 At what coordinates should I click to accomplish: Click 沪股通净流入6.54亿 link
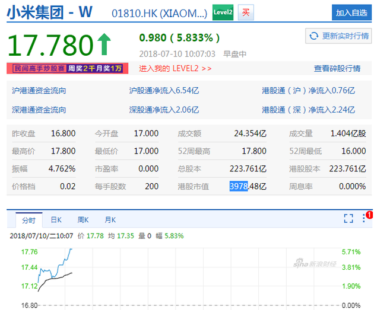click(x=164, y=91)
